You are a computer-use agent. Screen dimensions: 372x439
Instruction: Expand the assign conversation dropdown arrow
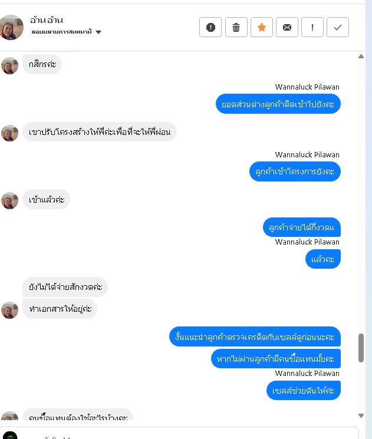[x=98, y=32]
